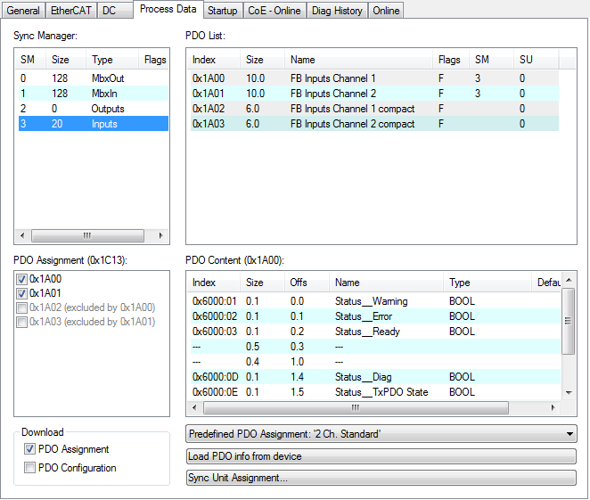Switch to the Startup tab
This screenshot has height=500, width=590.
click(x=223, y=11)
